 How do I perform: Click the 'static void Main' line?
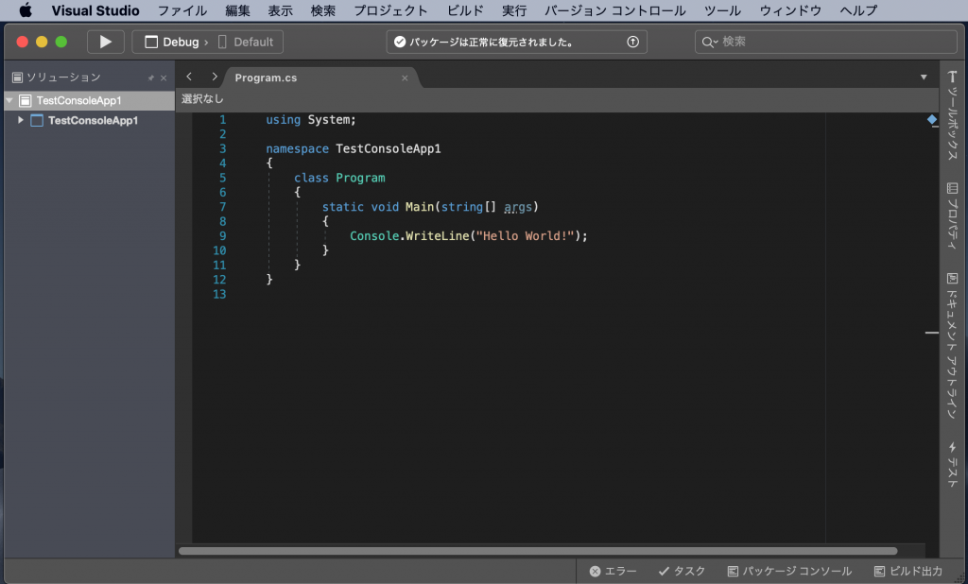[430, 207]
